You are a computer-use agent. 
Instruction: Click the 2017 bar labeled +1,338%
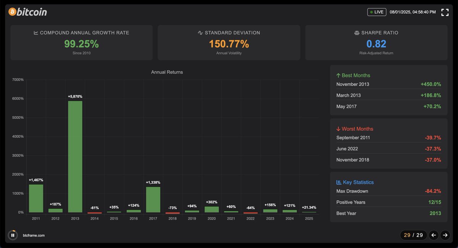153,200
